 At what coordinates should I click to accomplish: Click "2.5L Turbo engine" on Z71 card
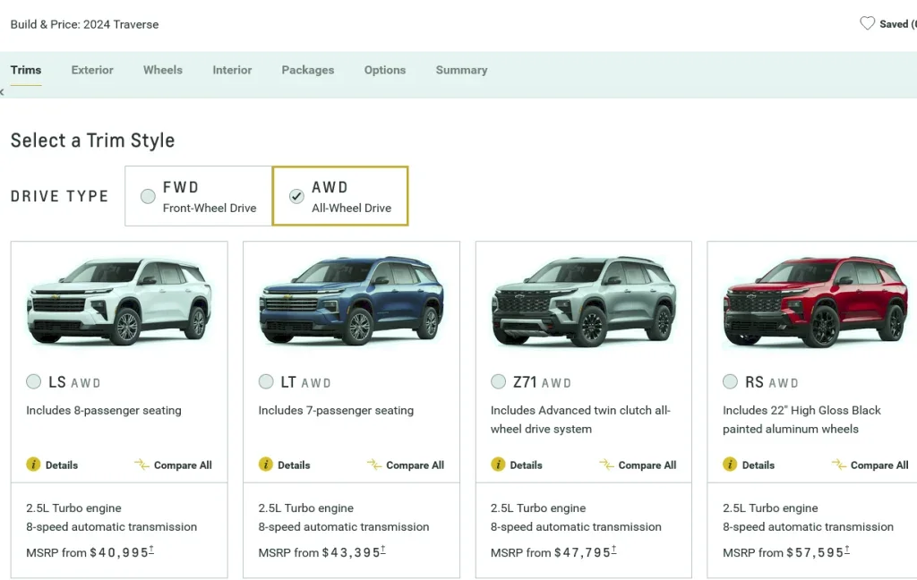pos(538,508)
